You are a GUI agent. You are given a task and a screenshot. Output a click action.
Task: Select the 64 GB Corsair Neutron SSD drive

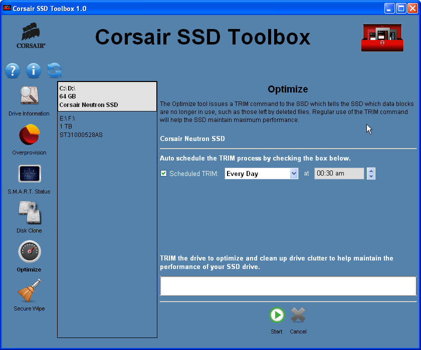tap(107, 96)
